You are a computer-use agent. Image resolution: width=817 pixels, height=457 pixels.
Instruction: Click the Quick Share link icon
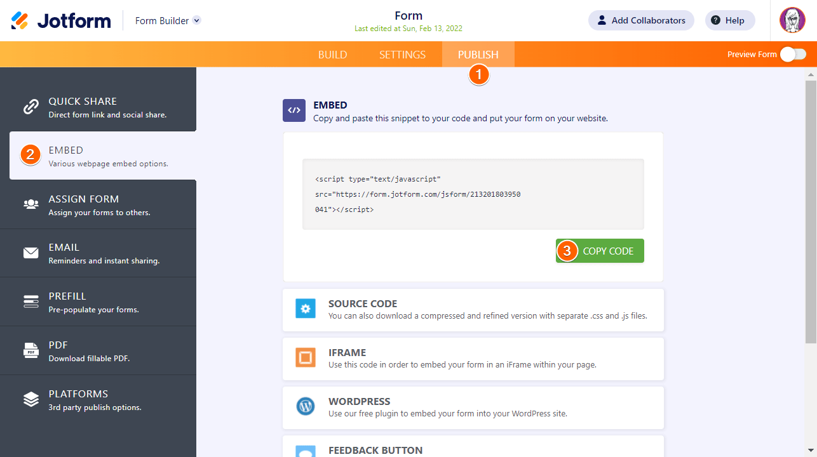pyautogui.click(x=30, y=107)
